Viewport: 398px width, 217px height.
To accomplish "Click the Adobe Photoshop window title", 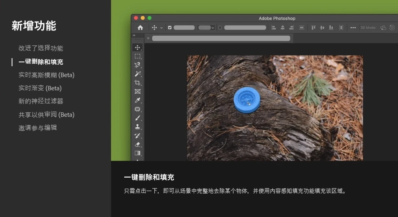I will (277, 18).
